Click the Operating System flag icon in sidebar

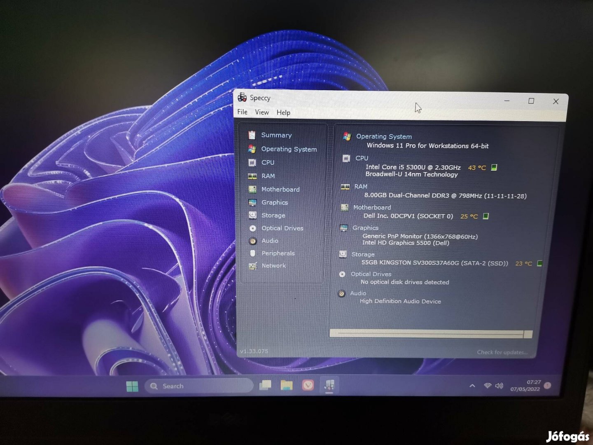pos(252,149)
